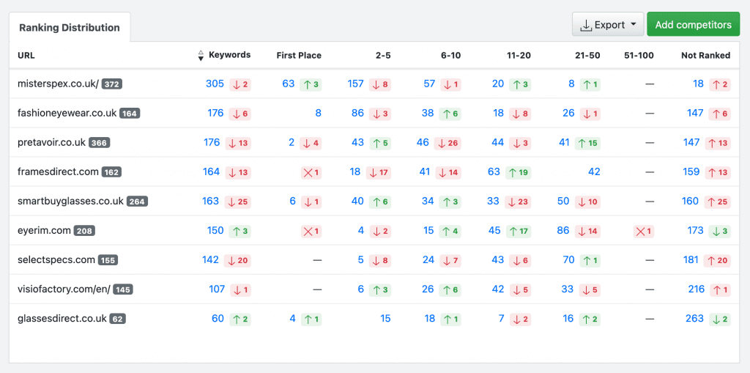Click the fashioneyewear.co.uk URL

pos(67,113)
